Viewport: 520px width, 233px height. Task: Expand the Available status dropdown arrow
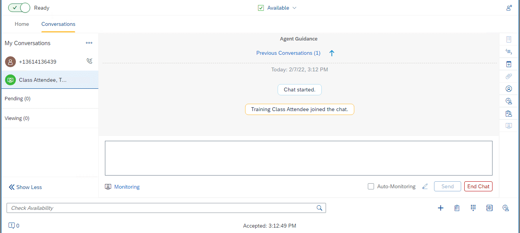click(294, 8)
